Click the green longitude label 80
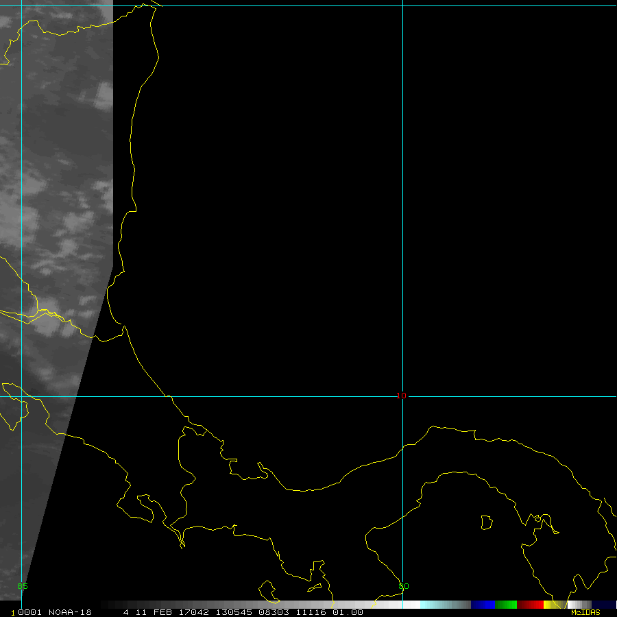This screenshot has height=617, width=617. (x=404, y=586)
